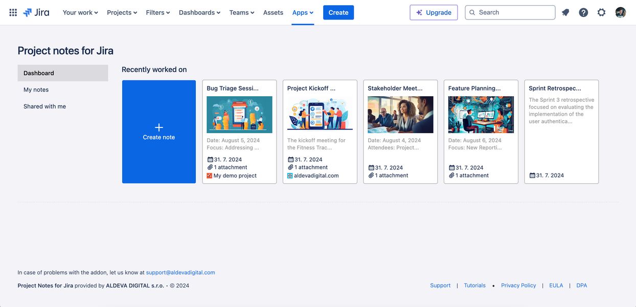Screen dimensions: 636x307
Task: Click paperclip icon on Project Kickoff card
Action: (290, 167)
